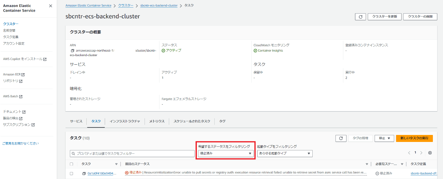Open リポジトリ sidebar link
The width and height of the screenshot is (443, 179).
click(x=13, y=81)
